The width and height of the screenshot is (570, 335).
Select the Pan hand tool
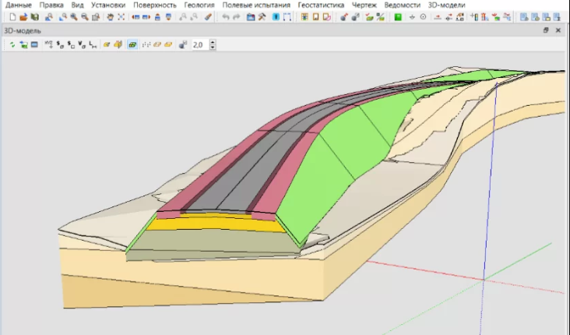click(x=110, y=16)
